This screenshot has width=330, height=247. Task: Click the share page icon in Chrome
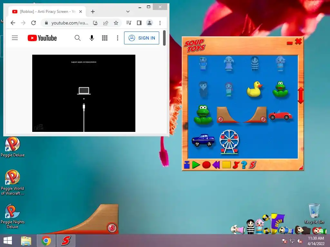[x=106, y=23]
